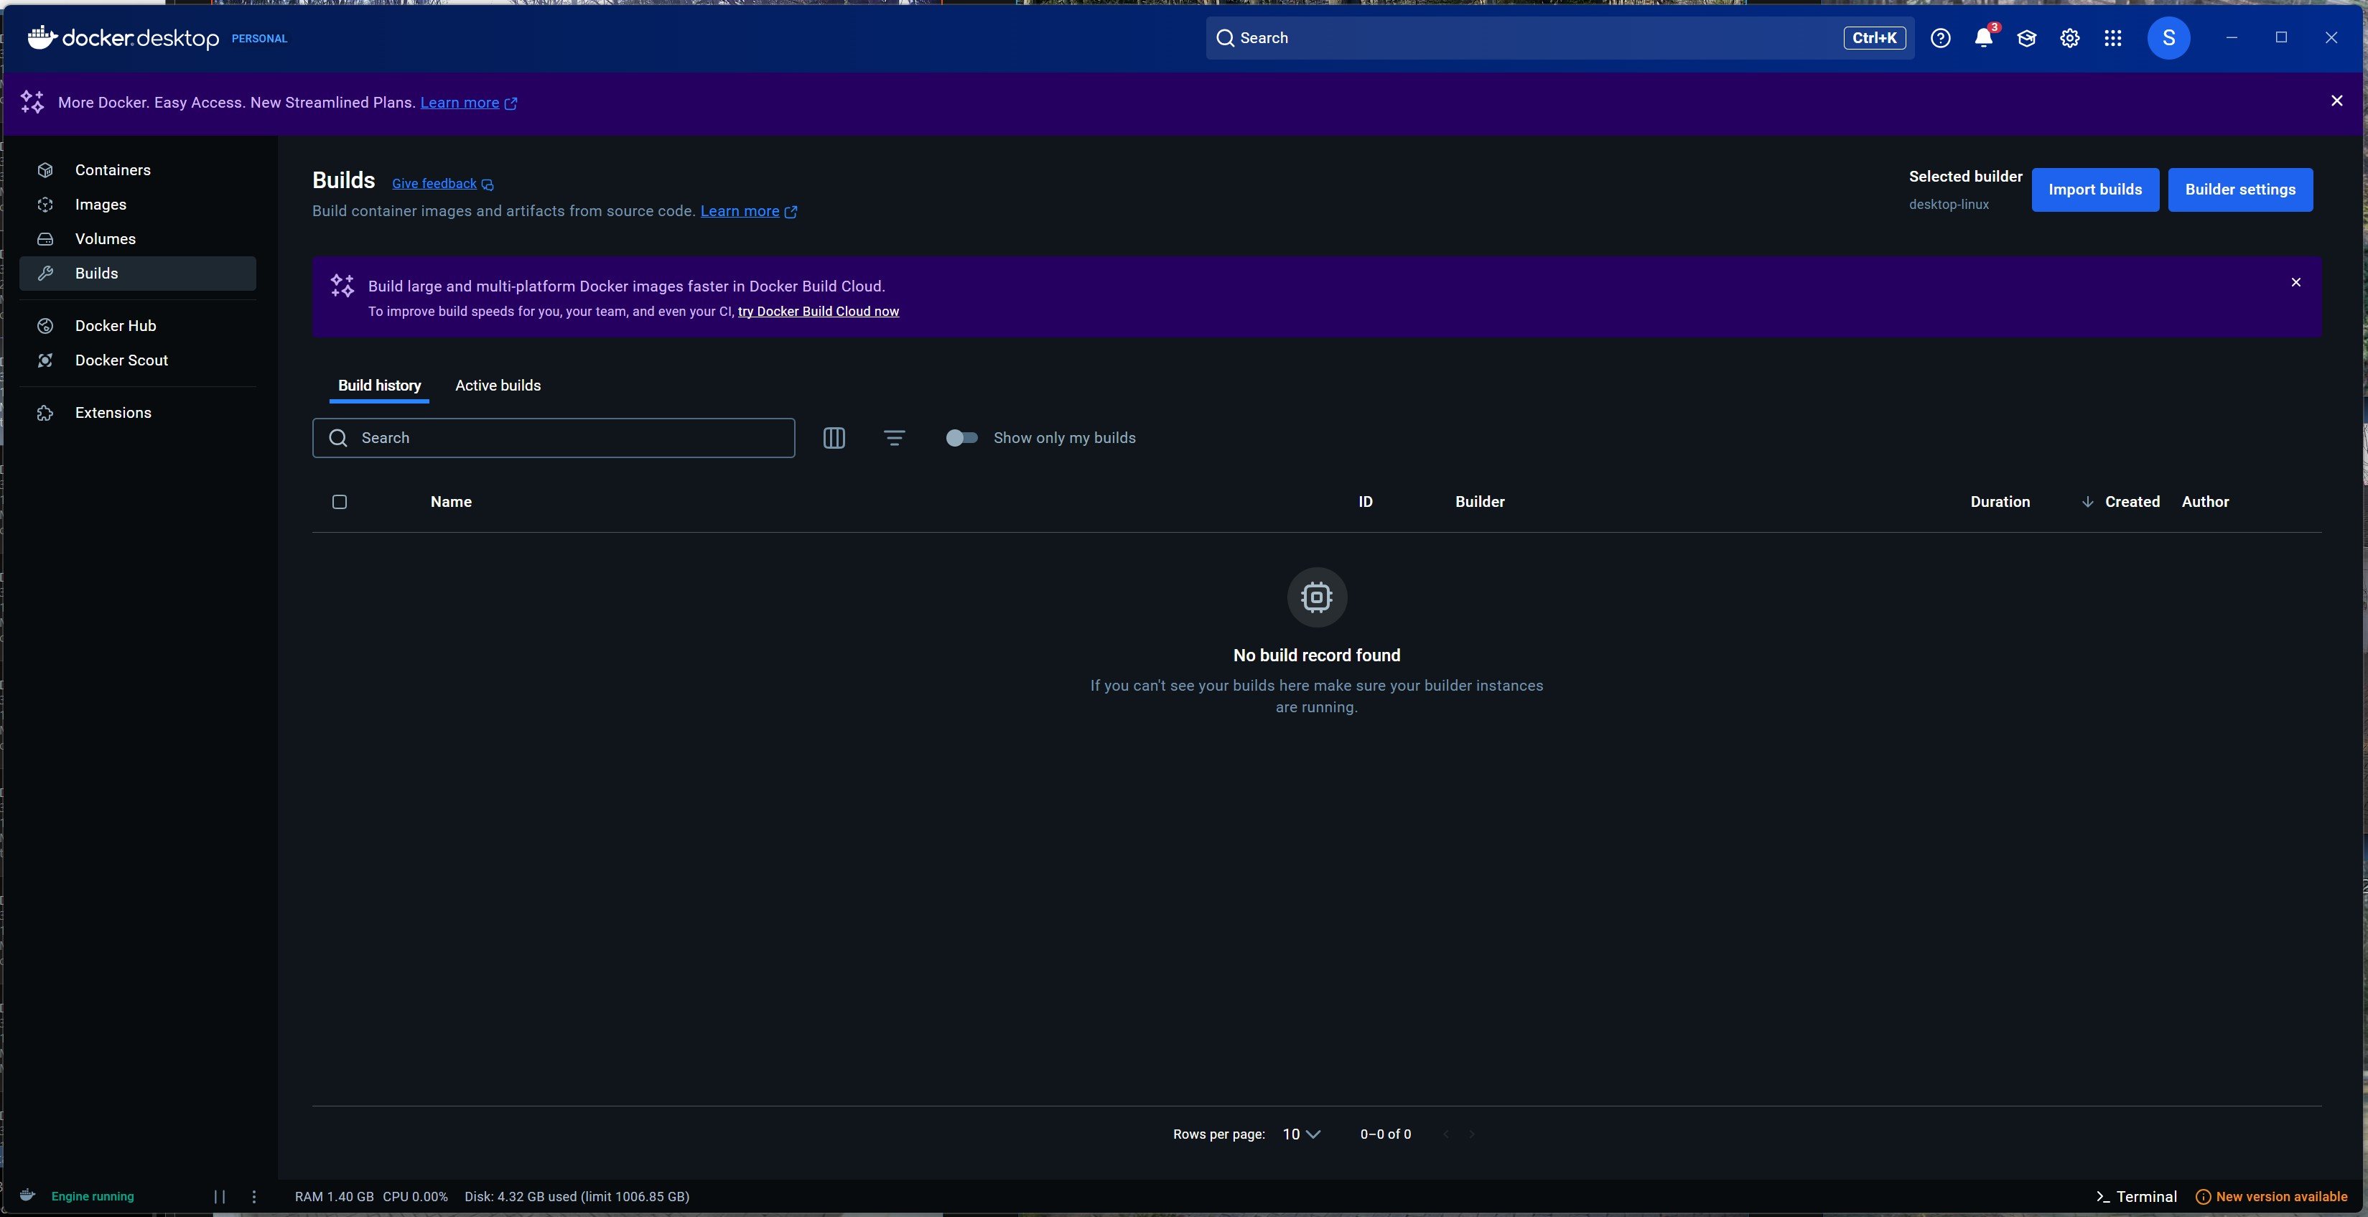Click the Ctrl+K shortcut badge
The width and height of the screenshot is (2368, 1217).
pos(1874,37)
